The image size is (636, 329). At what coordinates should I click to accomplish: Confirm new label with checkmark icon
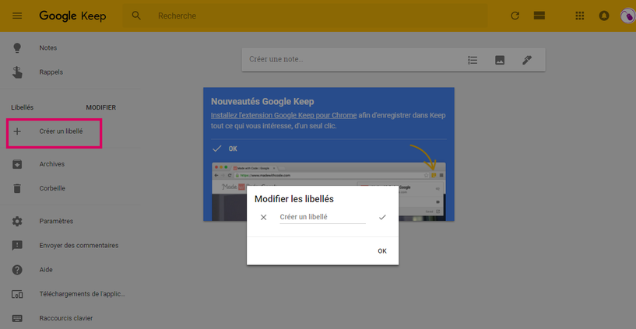point(382,217)
